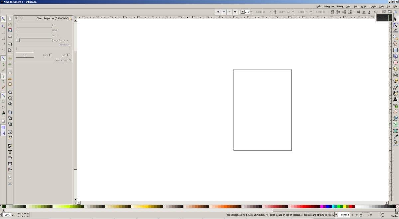Select the Circle/Ellipse tool
The width and height of the screenshot is (399, 219).
tap(395, 62)
